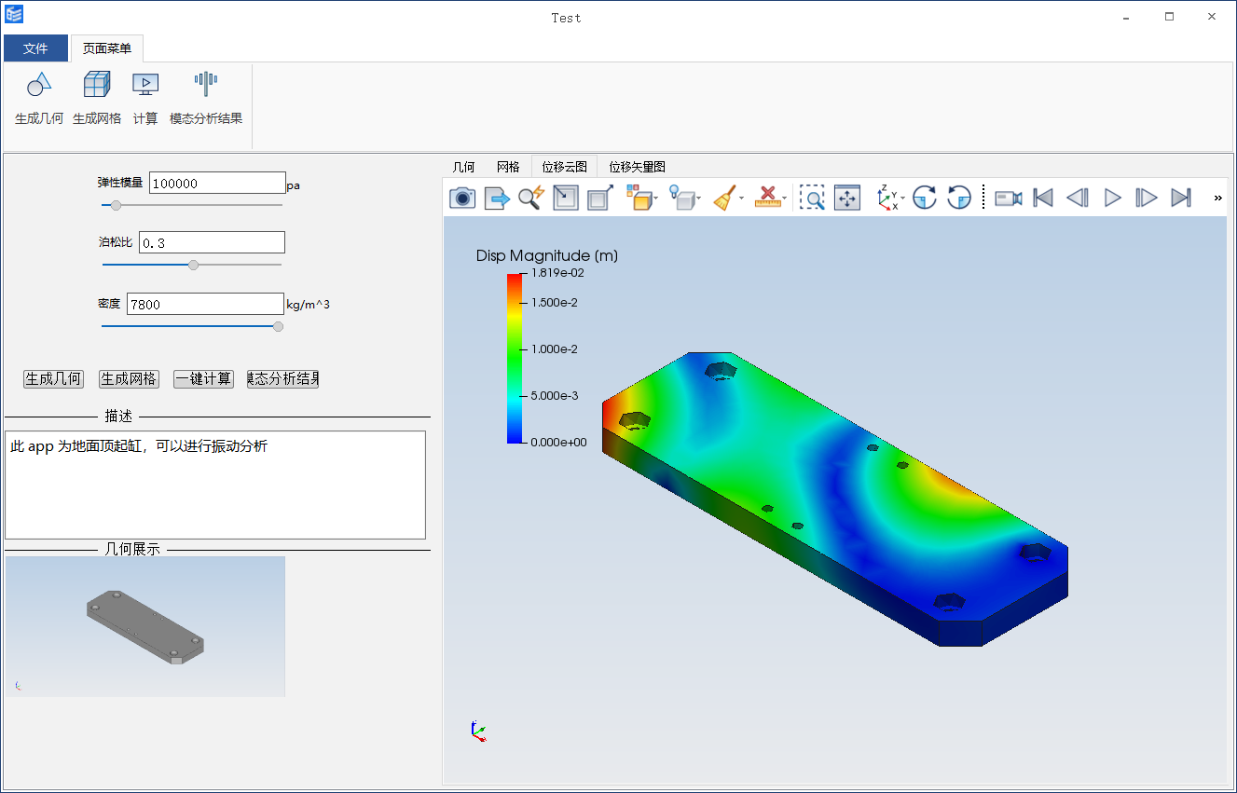Take a snapshot with the camera icon
The width and height of the screenshot is (1237, 793).
[463, 198]
